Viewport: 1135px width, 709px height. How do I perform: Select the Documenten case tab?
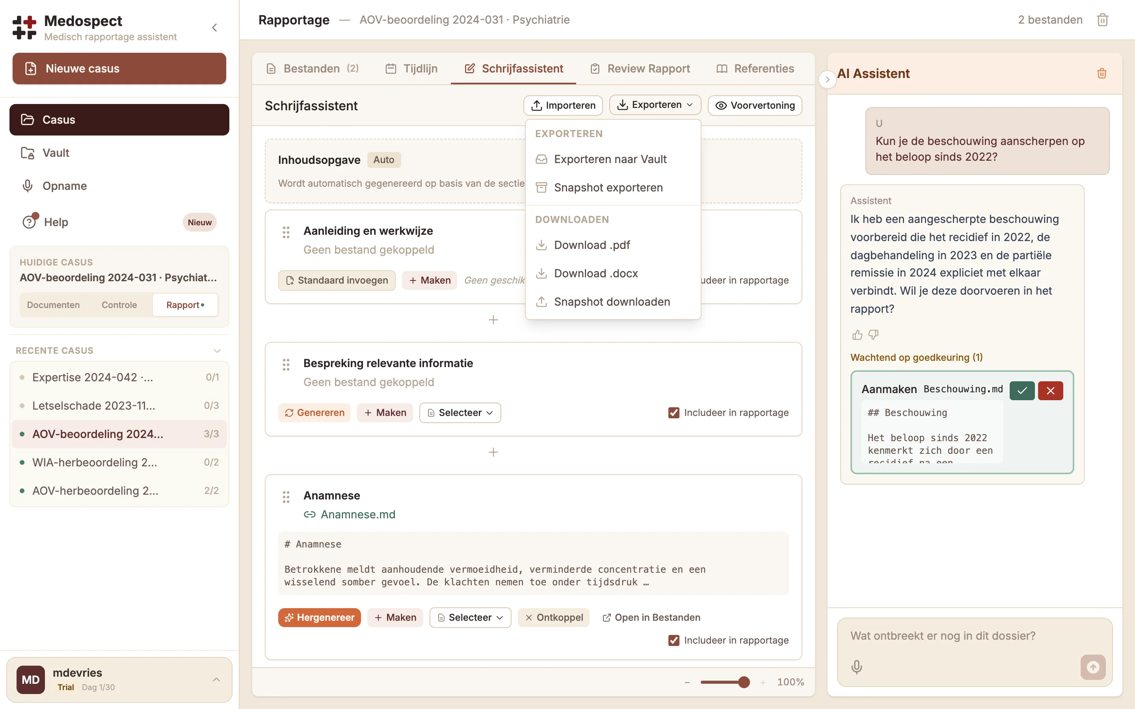tap(53, 305)
